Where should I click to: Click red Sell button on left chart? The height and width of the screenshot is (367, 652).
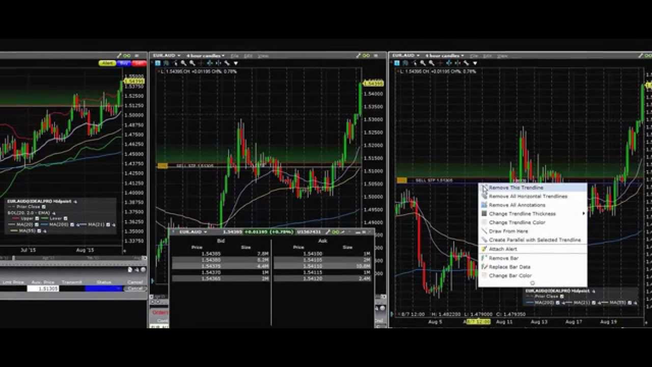coord(139,63)
